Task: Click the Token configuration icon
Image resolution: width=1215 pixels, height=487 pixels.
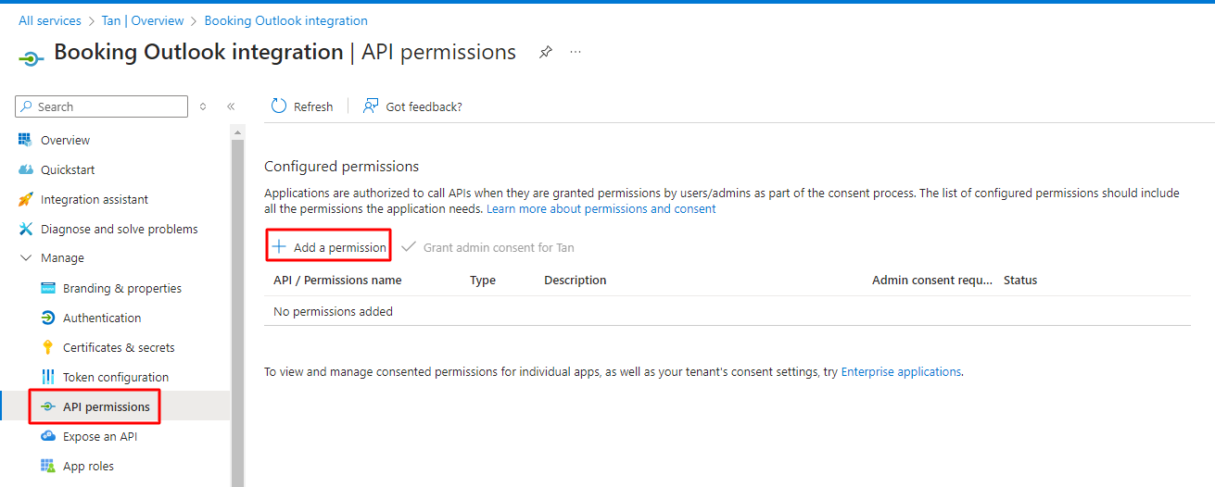Action: [48, 377]
